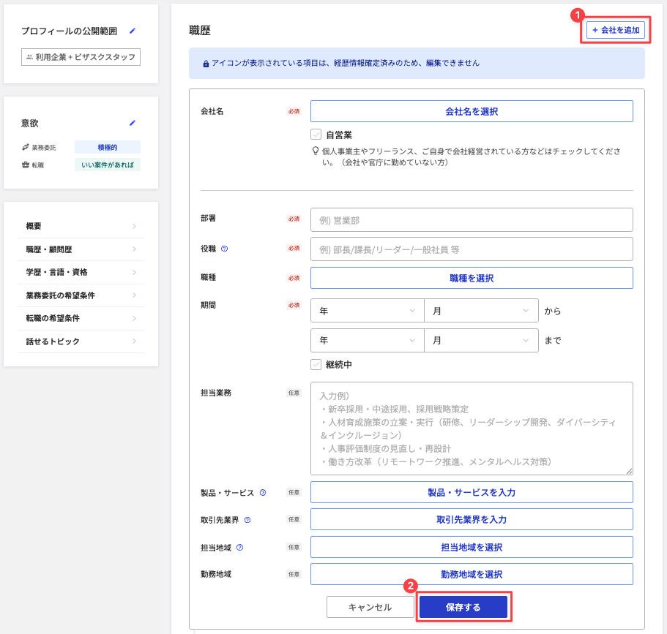Click 製品・サービスを入力 button
This screenshot has width=667, height=634.
472,492
